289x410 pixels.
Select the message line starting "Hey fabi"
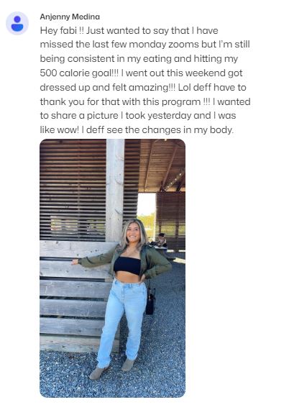pyautogui.click(x=129, y=31)
